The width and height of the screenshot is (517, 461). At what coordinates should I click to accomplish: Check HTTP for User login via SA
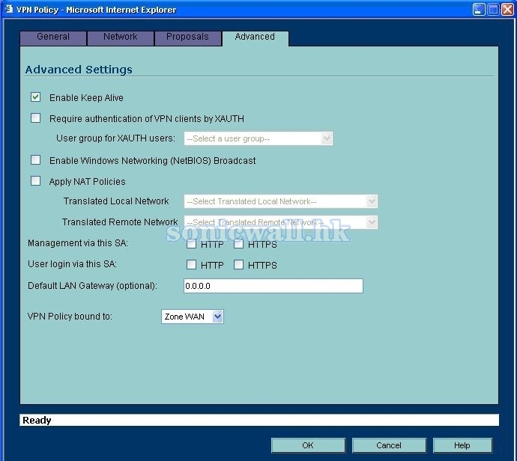[x=192, y=265]
